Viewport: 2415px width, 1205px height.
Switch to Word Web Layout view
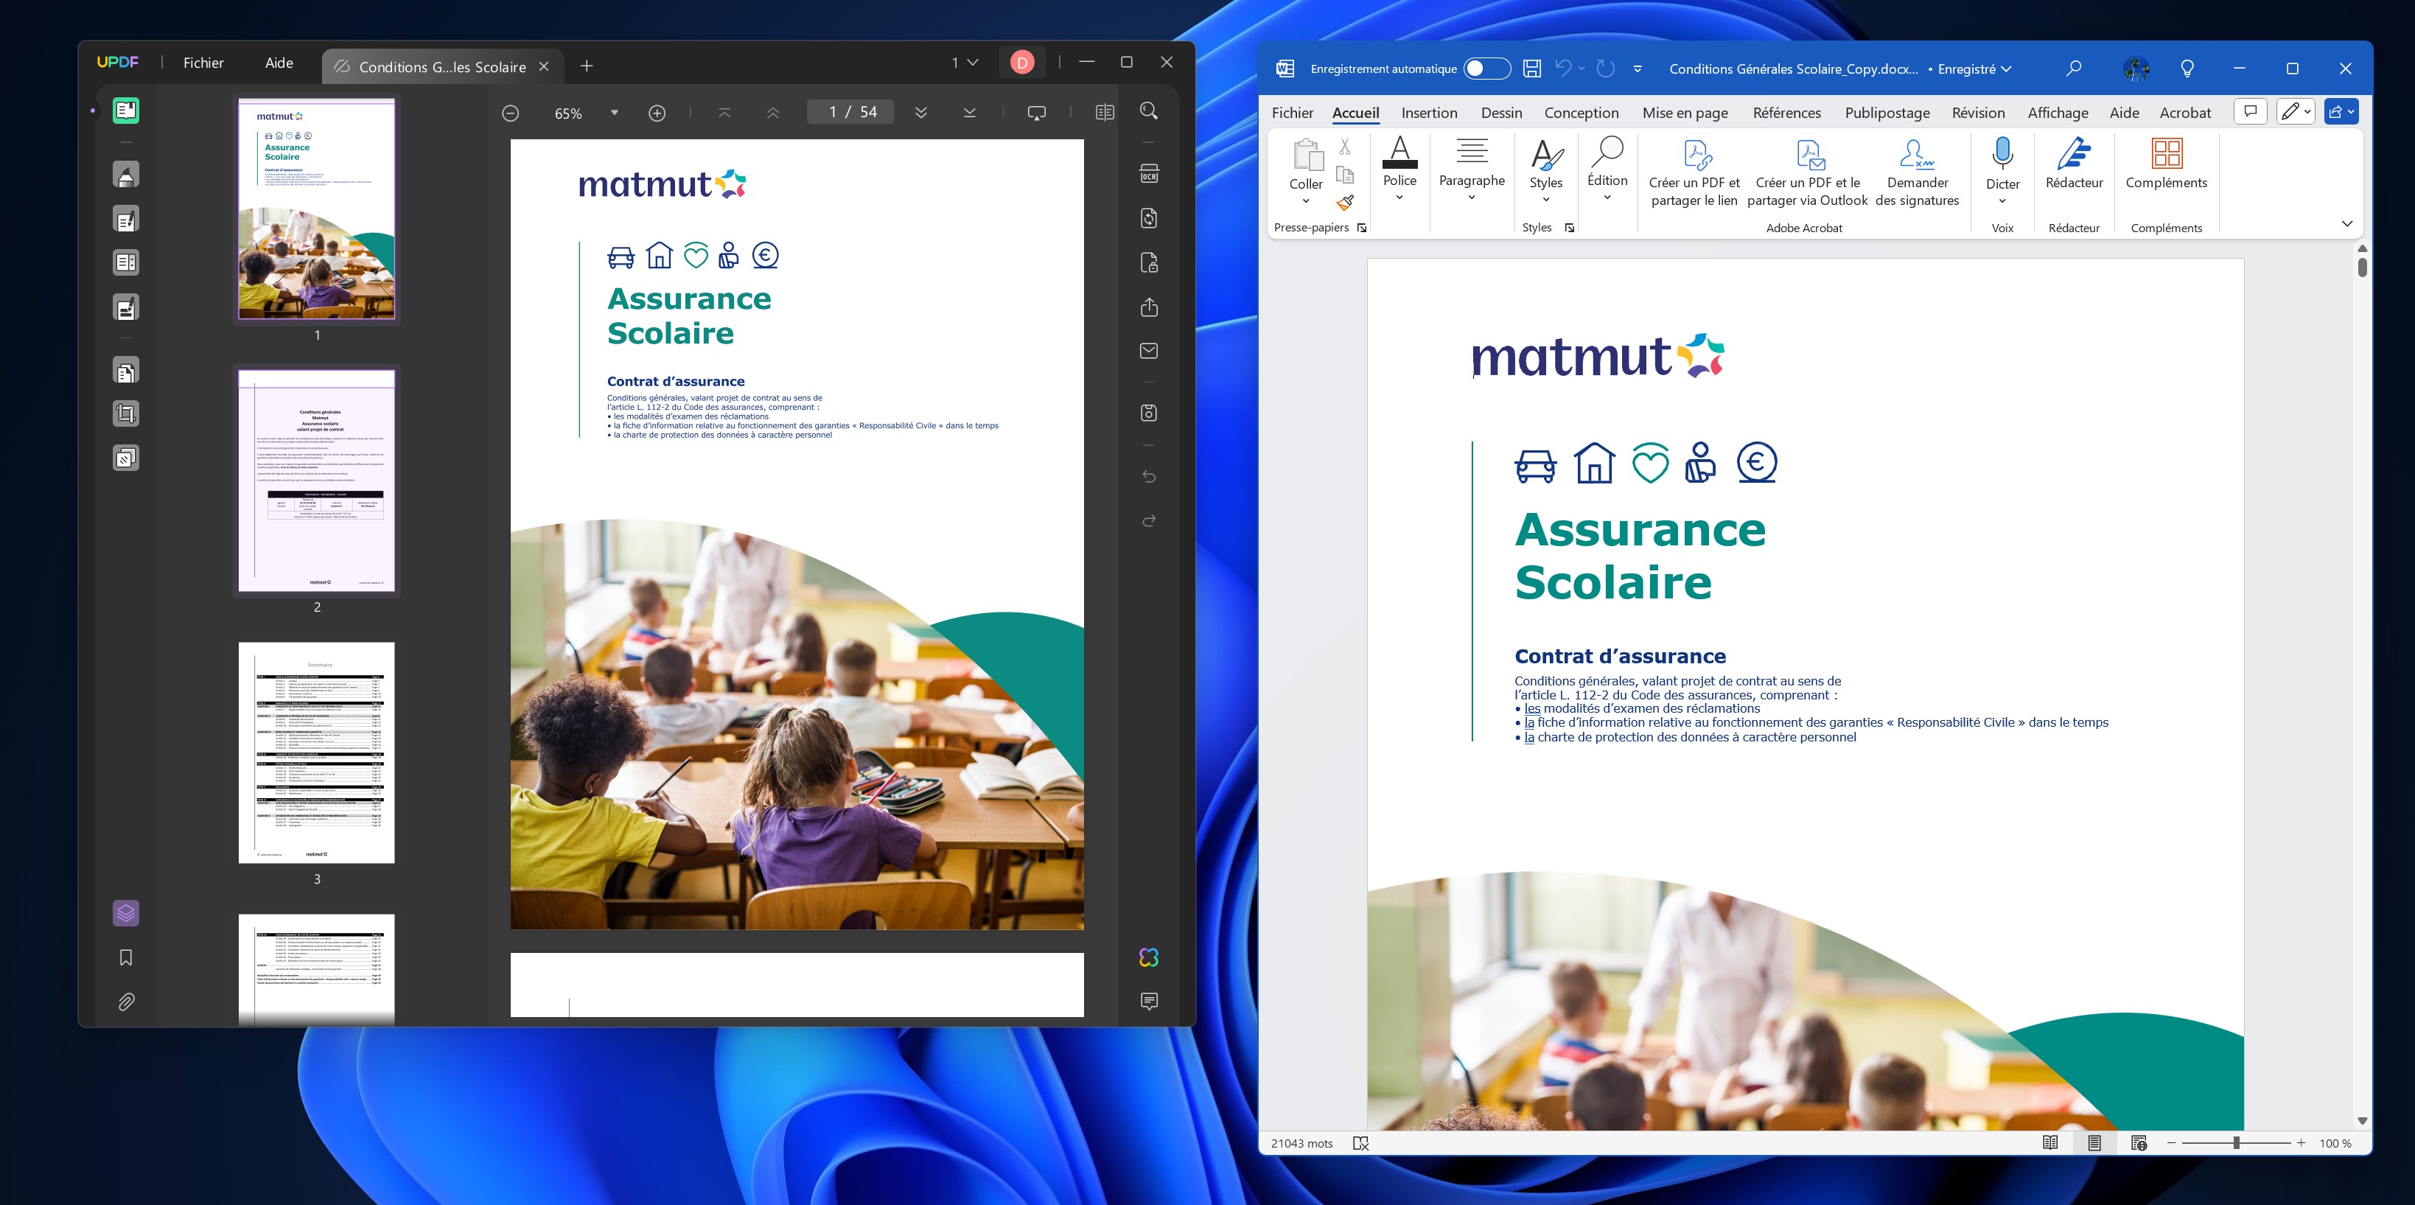pos(2139,1143)
